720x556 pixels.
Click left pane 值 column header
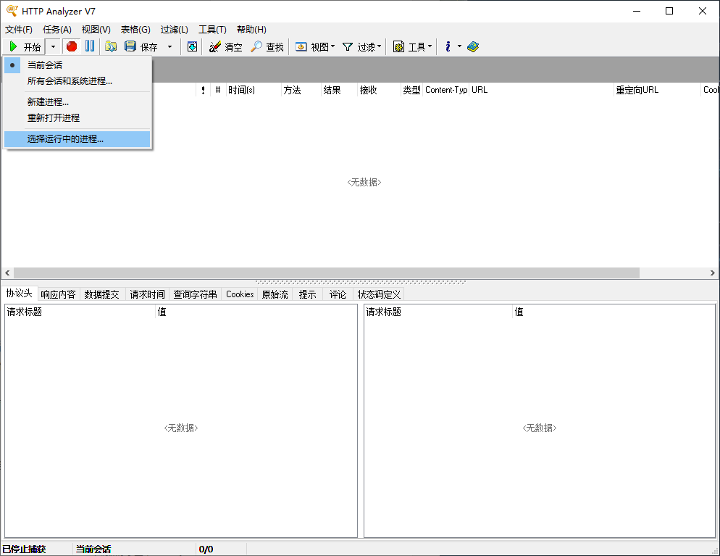click(x=256, y=312)
